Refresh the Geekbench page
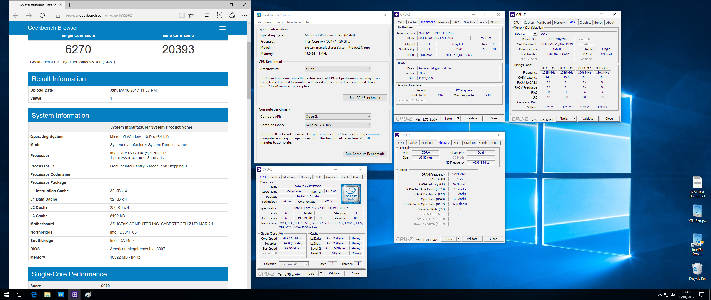 [42, 15]
